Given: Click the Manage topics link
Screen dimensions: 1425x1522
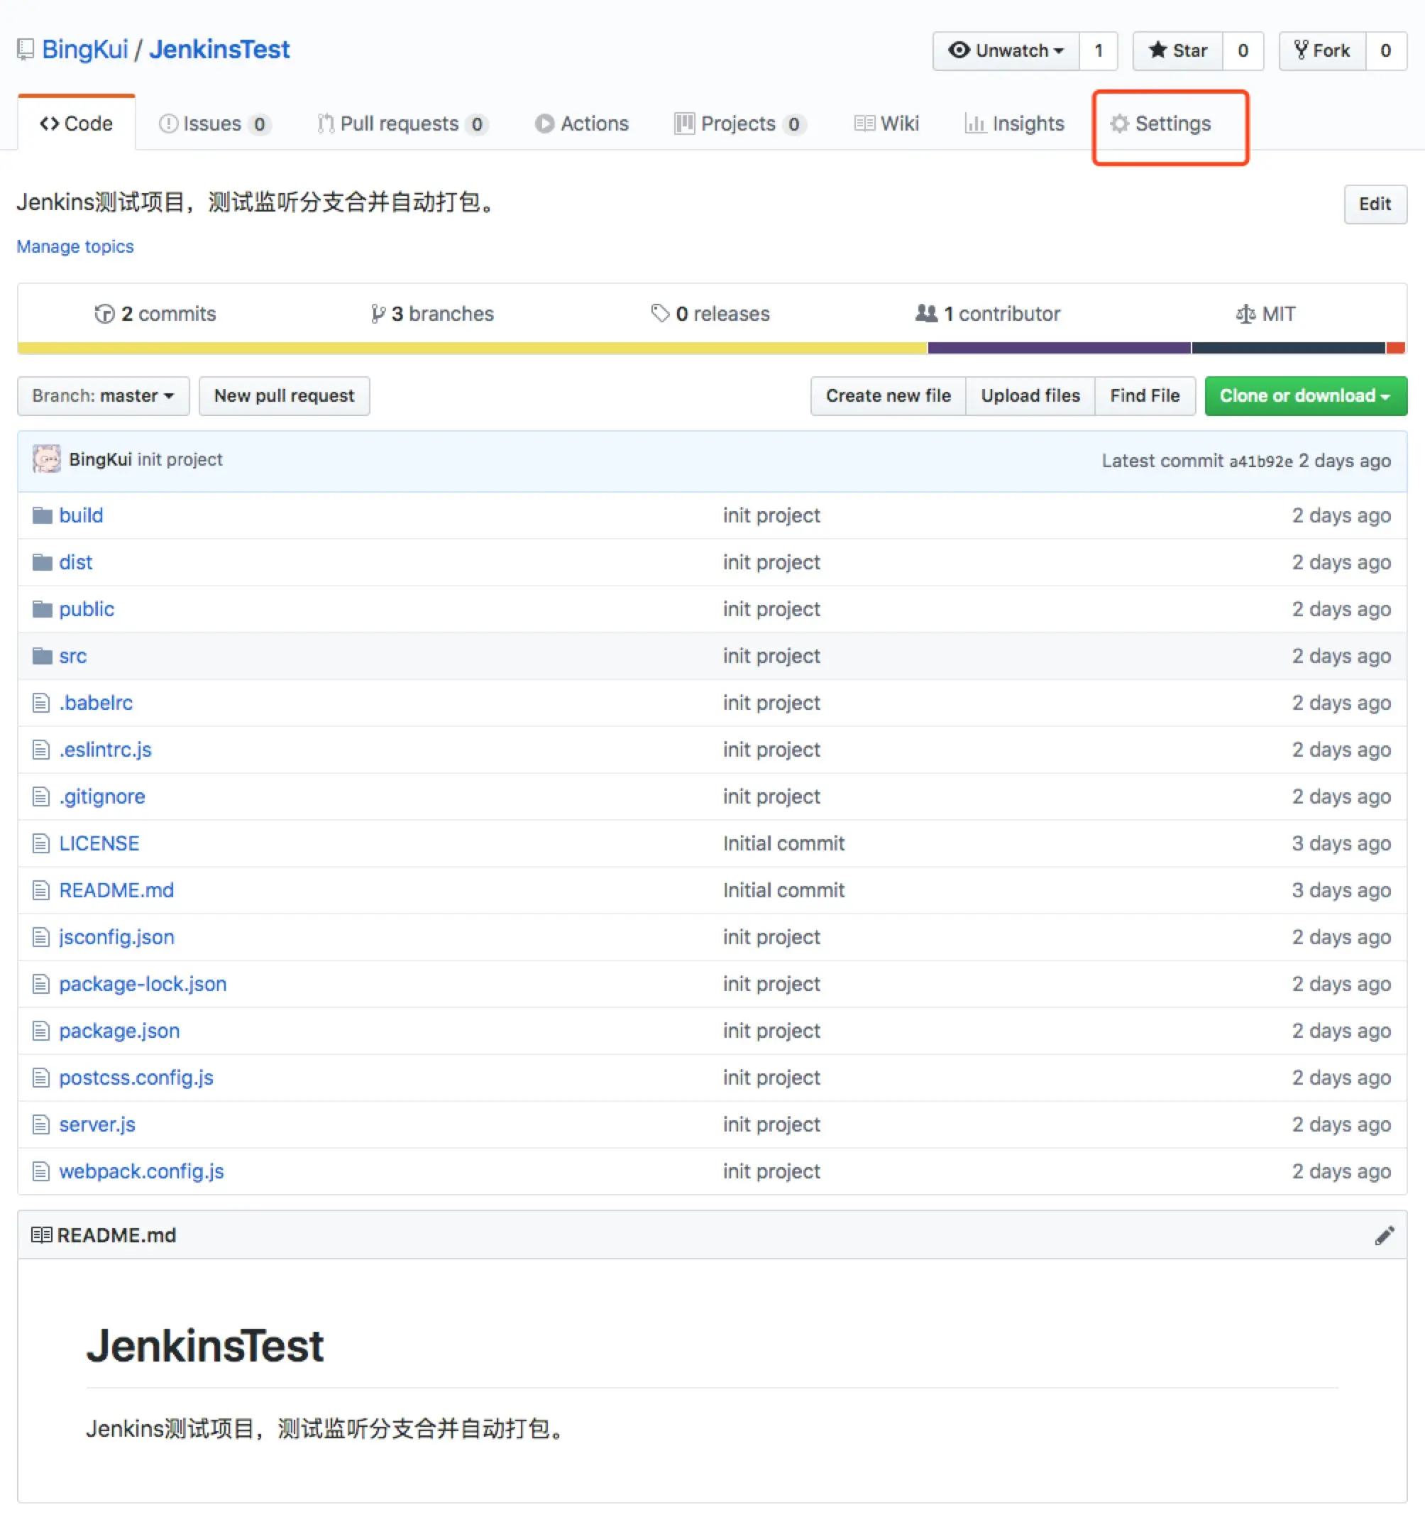Looking at the screenshot, I should point(75,246).
